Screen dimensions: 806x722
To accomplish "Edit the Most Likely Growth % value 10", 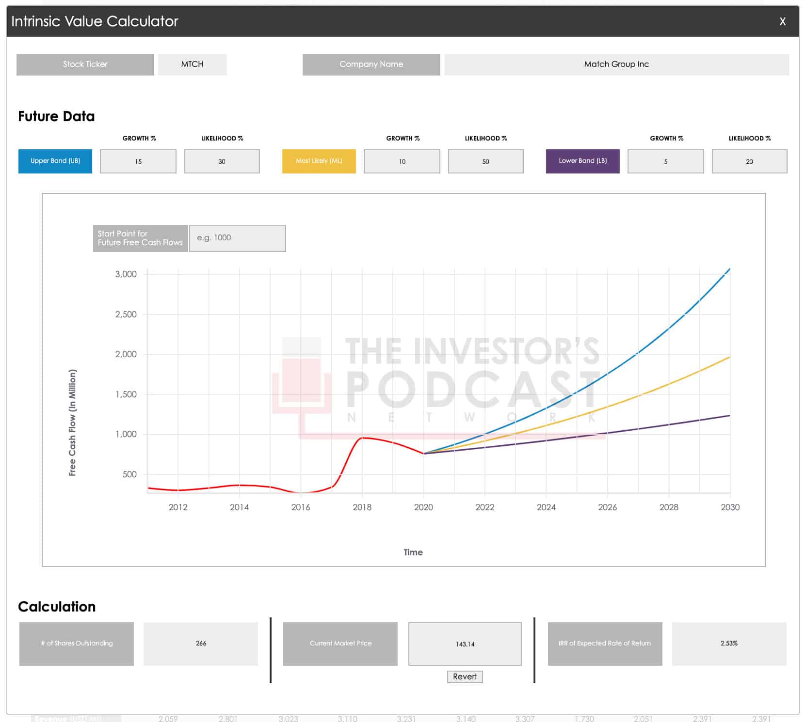I will (x=402, y=161).
